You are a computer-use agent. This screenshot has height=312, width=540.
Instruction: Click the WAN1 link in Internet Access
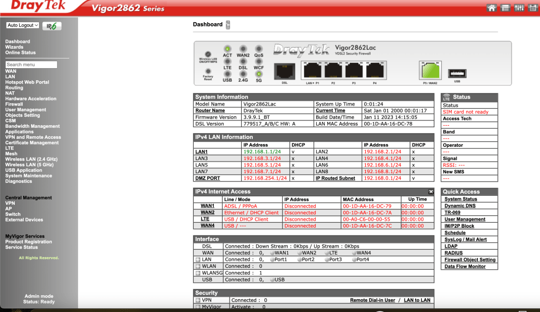click(x=207, y=206)
